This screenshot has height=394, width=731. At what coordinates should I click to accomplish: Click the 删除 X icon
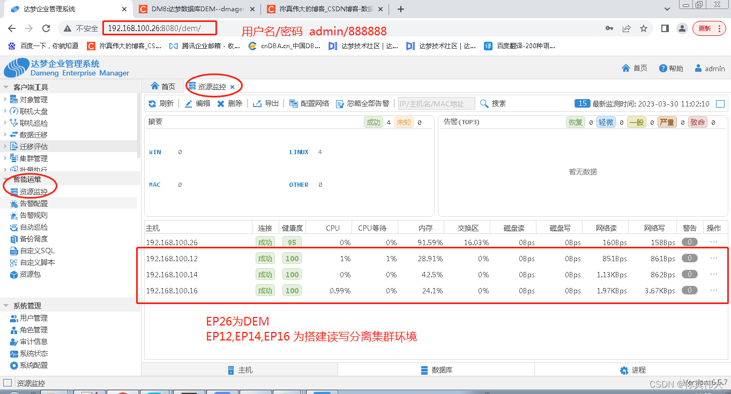coord(221,104)
